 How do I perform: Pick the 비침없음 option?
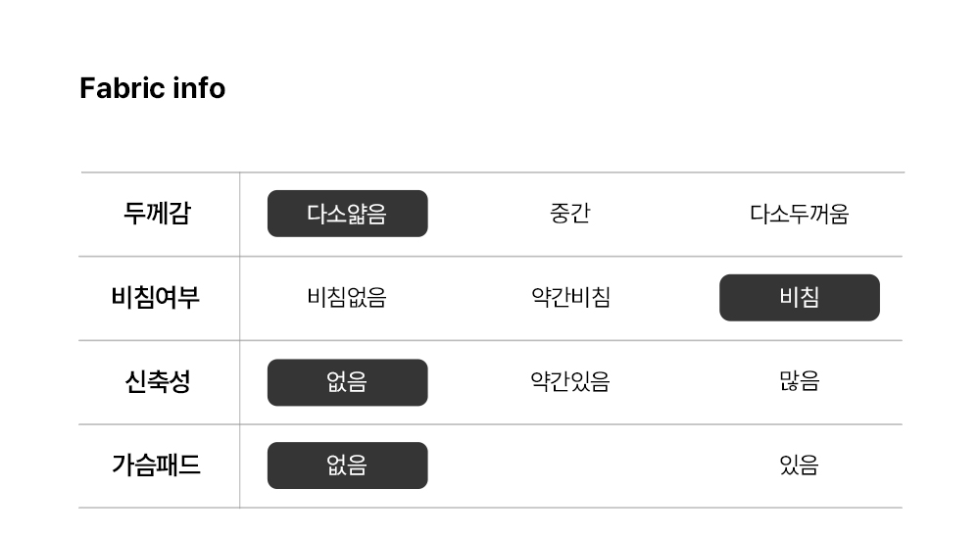pyautogui.click(x=347, y=298)
